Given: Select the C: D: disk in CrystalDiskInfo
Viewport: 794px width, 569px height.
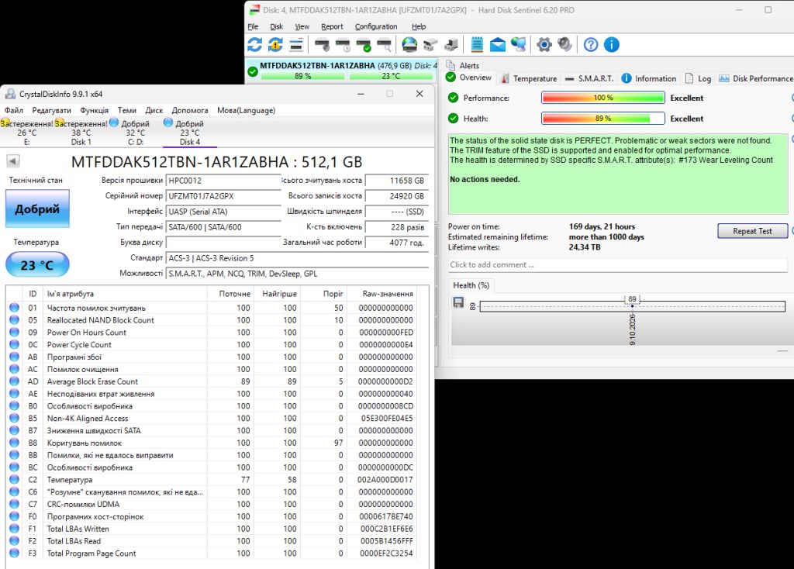Looking at the screenshot, I should click(x=135, y=133).
